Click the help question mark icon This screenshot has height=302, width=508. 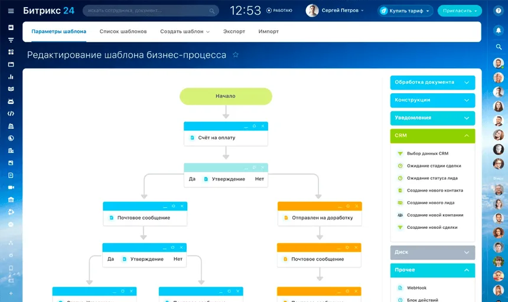click(499, 11)
